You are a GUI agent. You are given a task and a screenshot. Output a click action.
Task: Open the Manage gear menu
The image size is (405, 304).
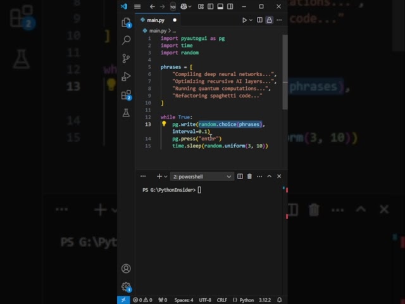(126, 287)
